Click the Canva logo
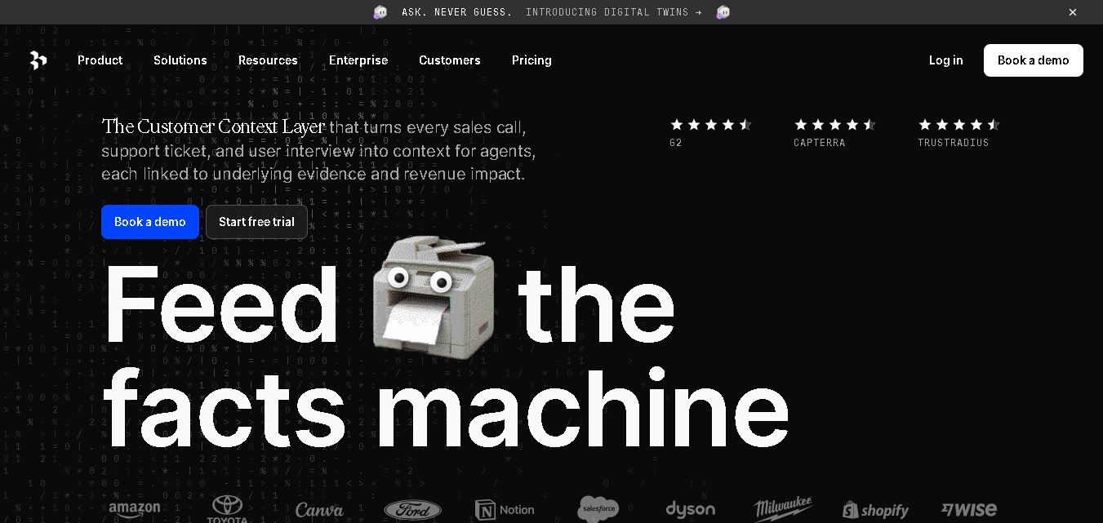Viewport: 1103px width, 523px height. [x=319, y=510]
